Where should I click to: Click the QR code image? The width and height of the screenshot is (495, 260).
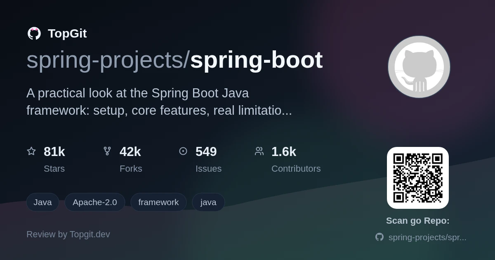pos(418,178)
